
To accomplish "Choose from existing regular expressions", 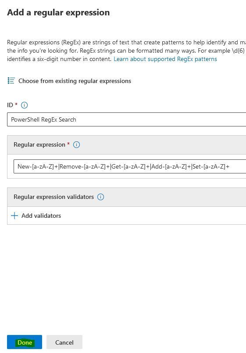I will coord(75,81).
